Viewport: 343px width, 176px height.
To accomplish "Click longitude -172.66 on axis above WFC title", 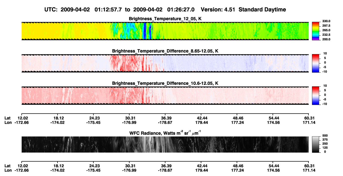I will (x=22, y=123).
